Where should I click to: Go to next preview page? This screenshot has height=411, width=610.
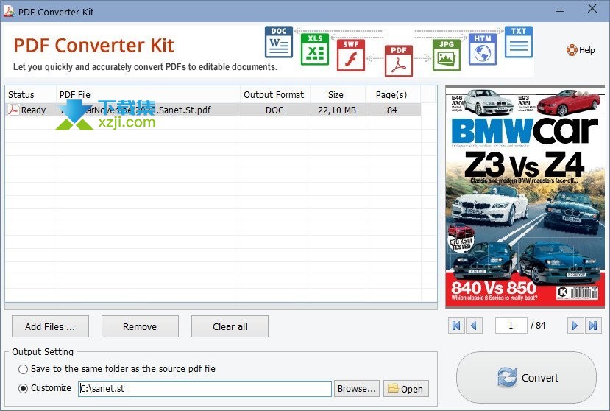tap(575, 326)
